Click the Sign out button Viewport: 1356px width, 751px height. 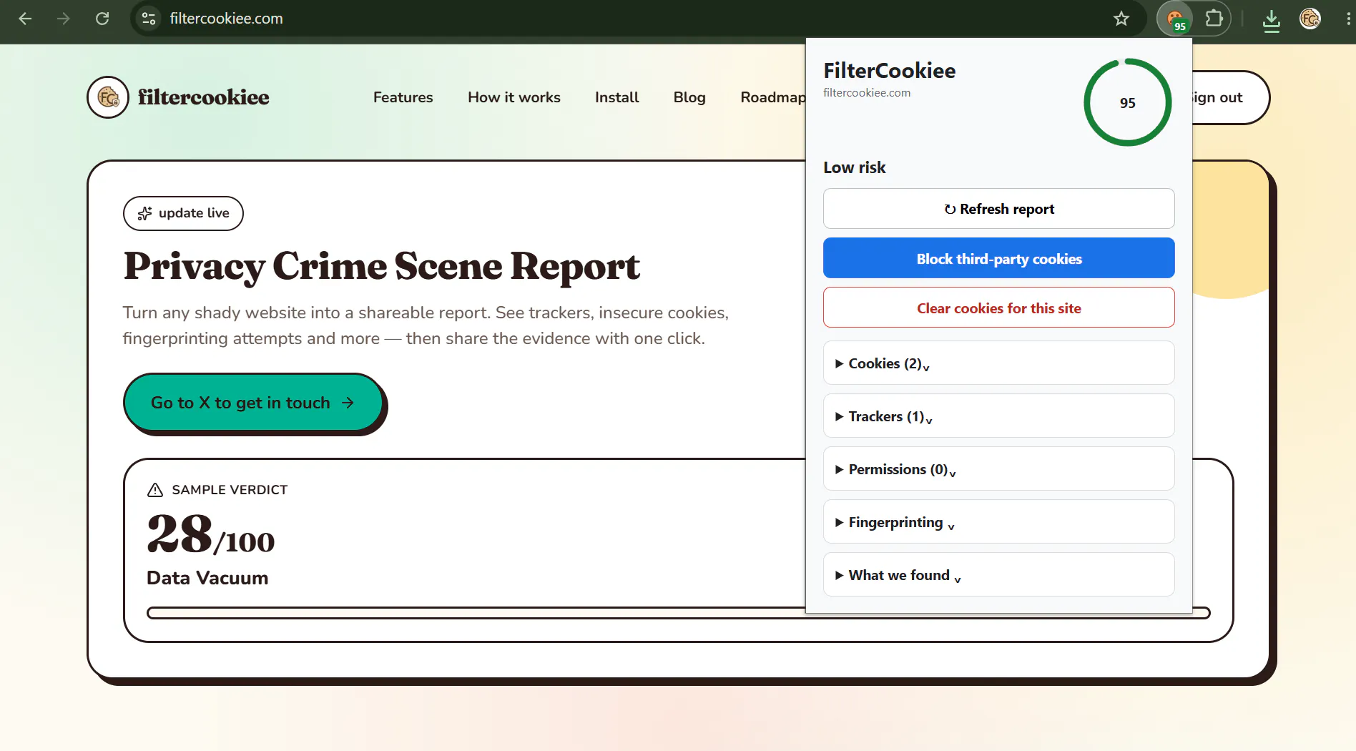[x=1230, y=97]
